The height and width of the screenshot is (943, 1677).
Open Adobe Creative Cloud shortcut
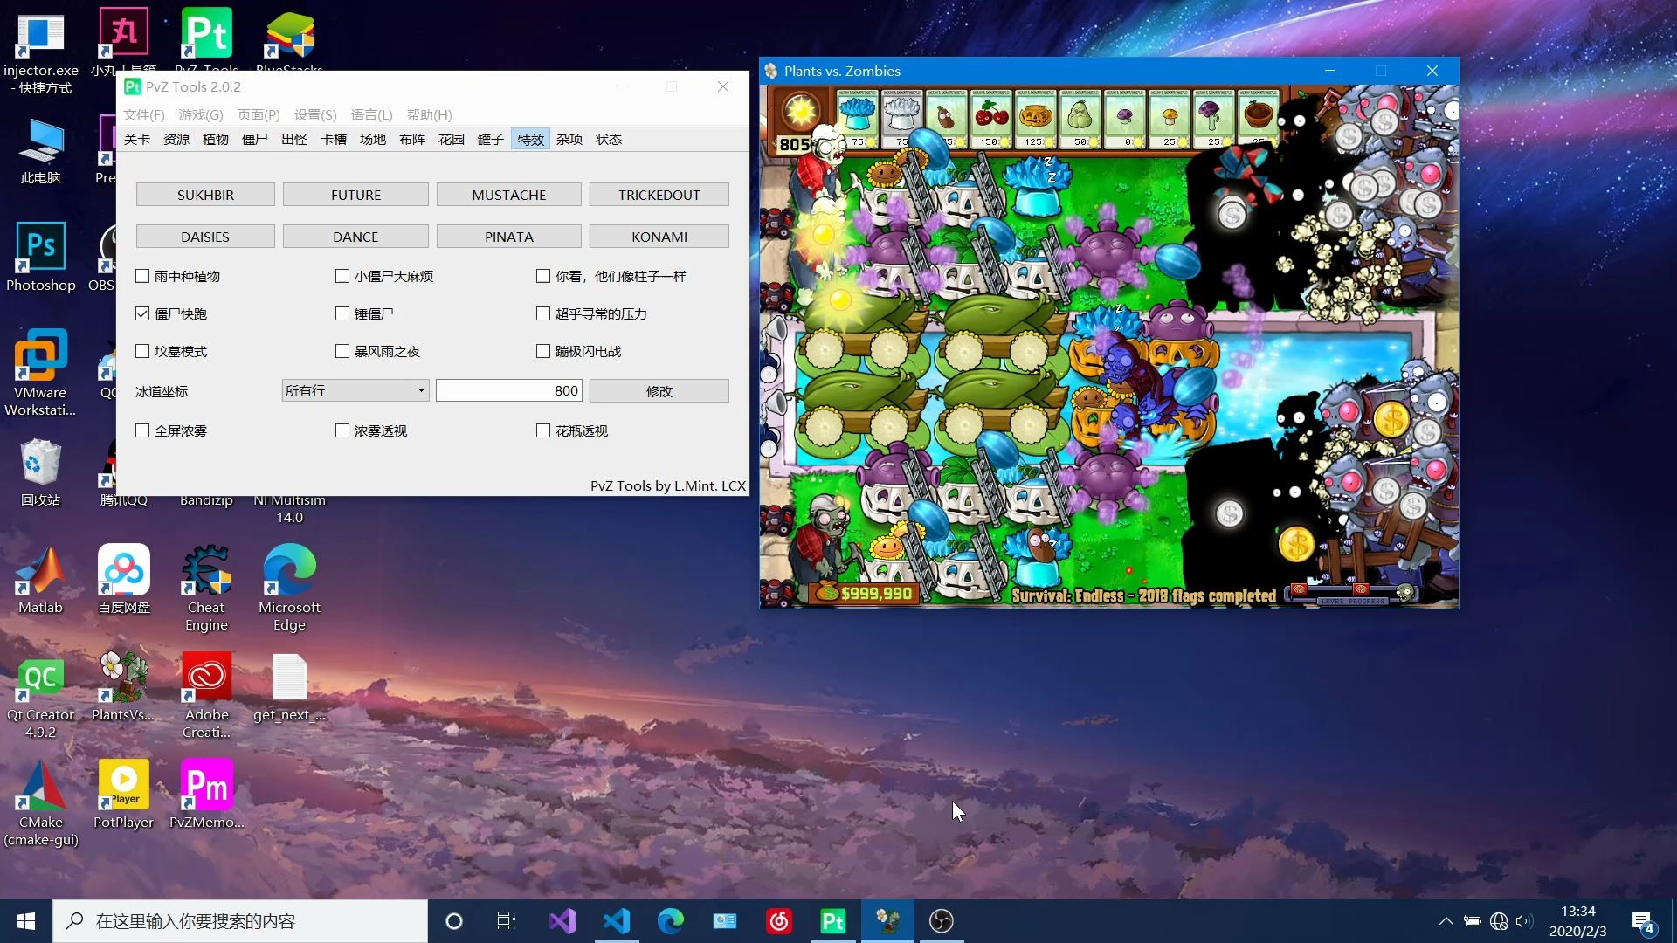tap(207, 696)
